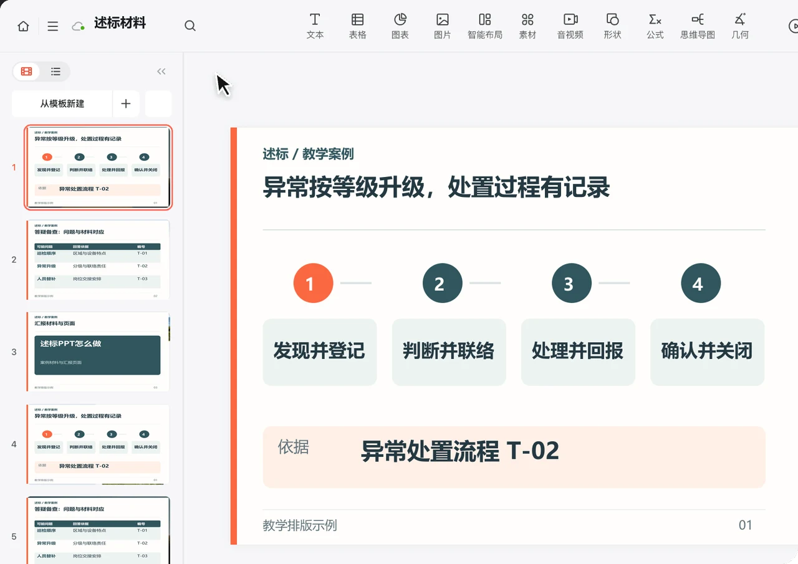Select the canvas title 异常按等级升级，处置过程有记录
The height and width of the screenshot is (564, 798).
click(436, 187)
